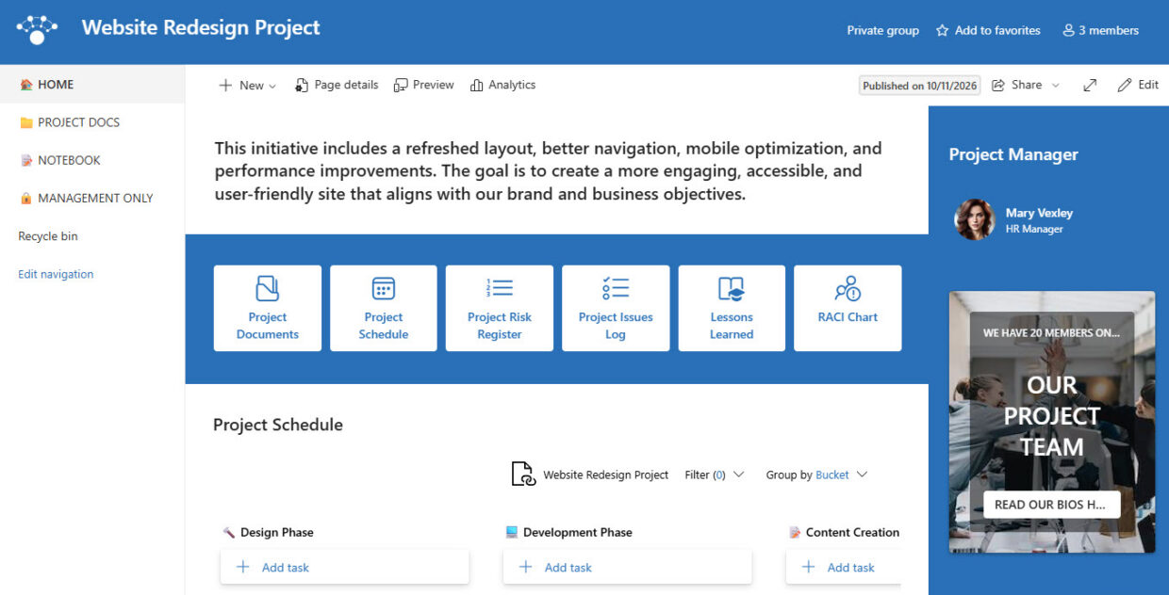Open the Filter (0) dropdown

[715, 474]
